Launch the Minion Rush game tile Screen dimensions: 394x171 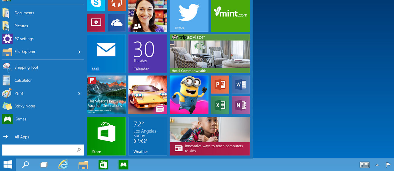tap(189, 95)
